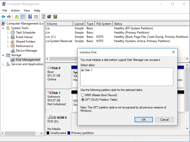Click the volume list horizontal scrollbar
The height and width of the screenshot is (142, 190).
pyautogui.click(x=62, y=59)
